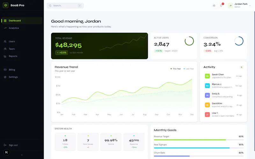The height and width of the screenshot is (159, 255).
Task: Toggle the Last Year chart legend
Action: tap(189, 69)
